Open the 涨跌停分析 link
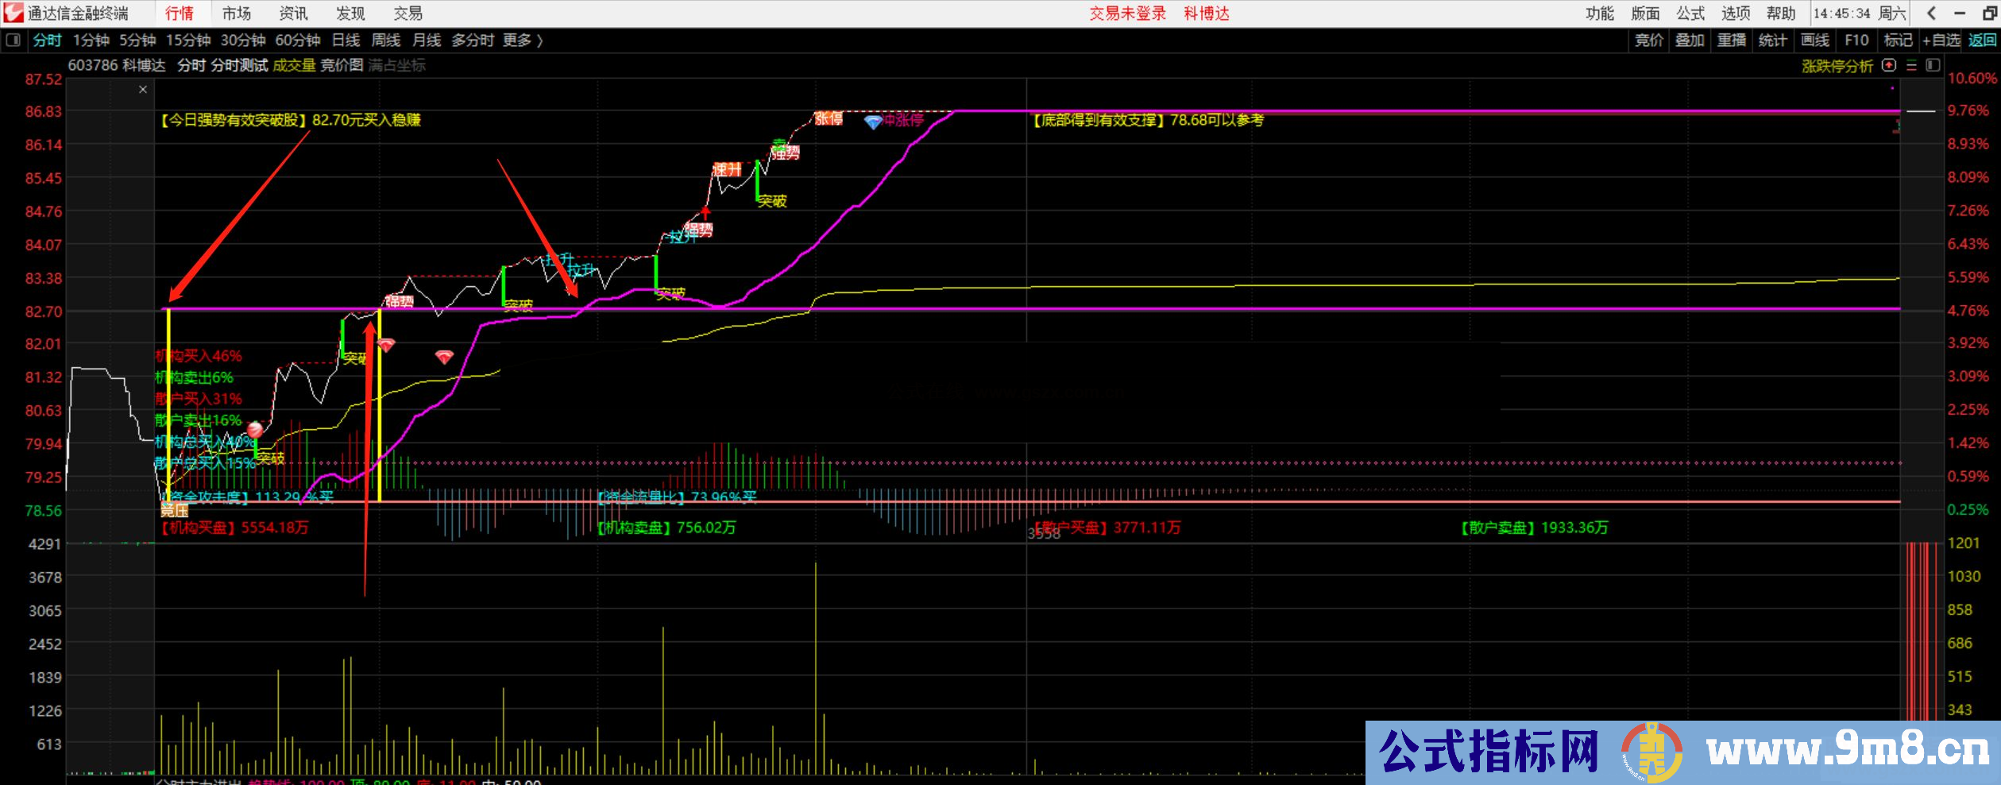Image resolution: width=2001 pixels, height=785 pixels. [1837, 66]
